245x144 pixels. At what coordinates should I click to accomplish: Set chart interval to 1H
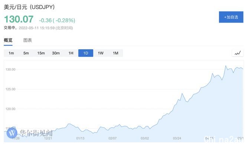(x=71, y=53)
